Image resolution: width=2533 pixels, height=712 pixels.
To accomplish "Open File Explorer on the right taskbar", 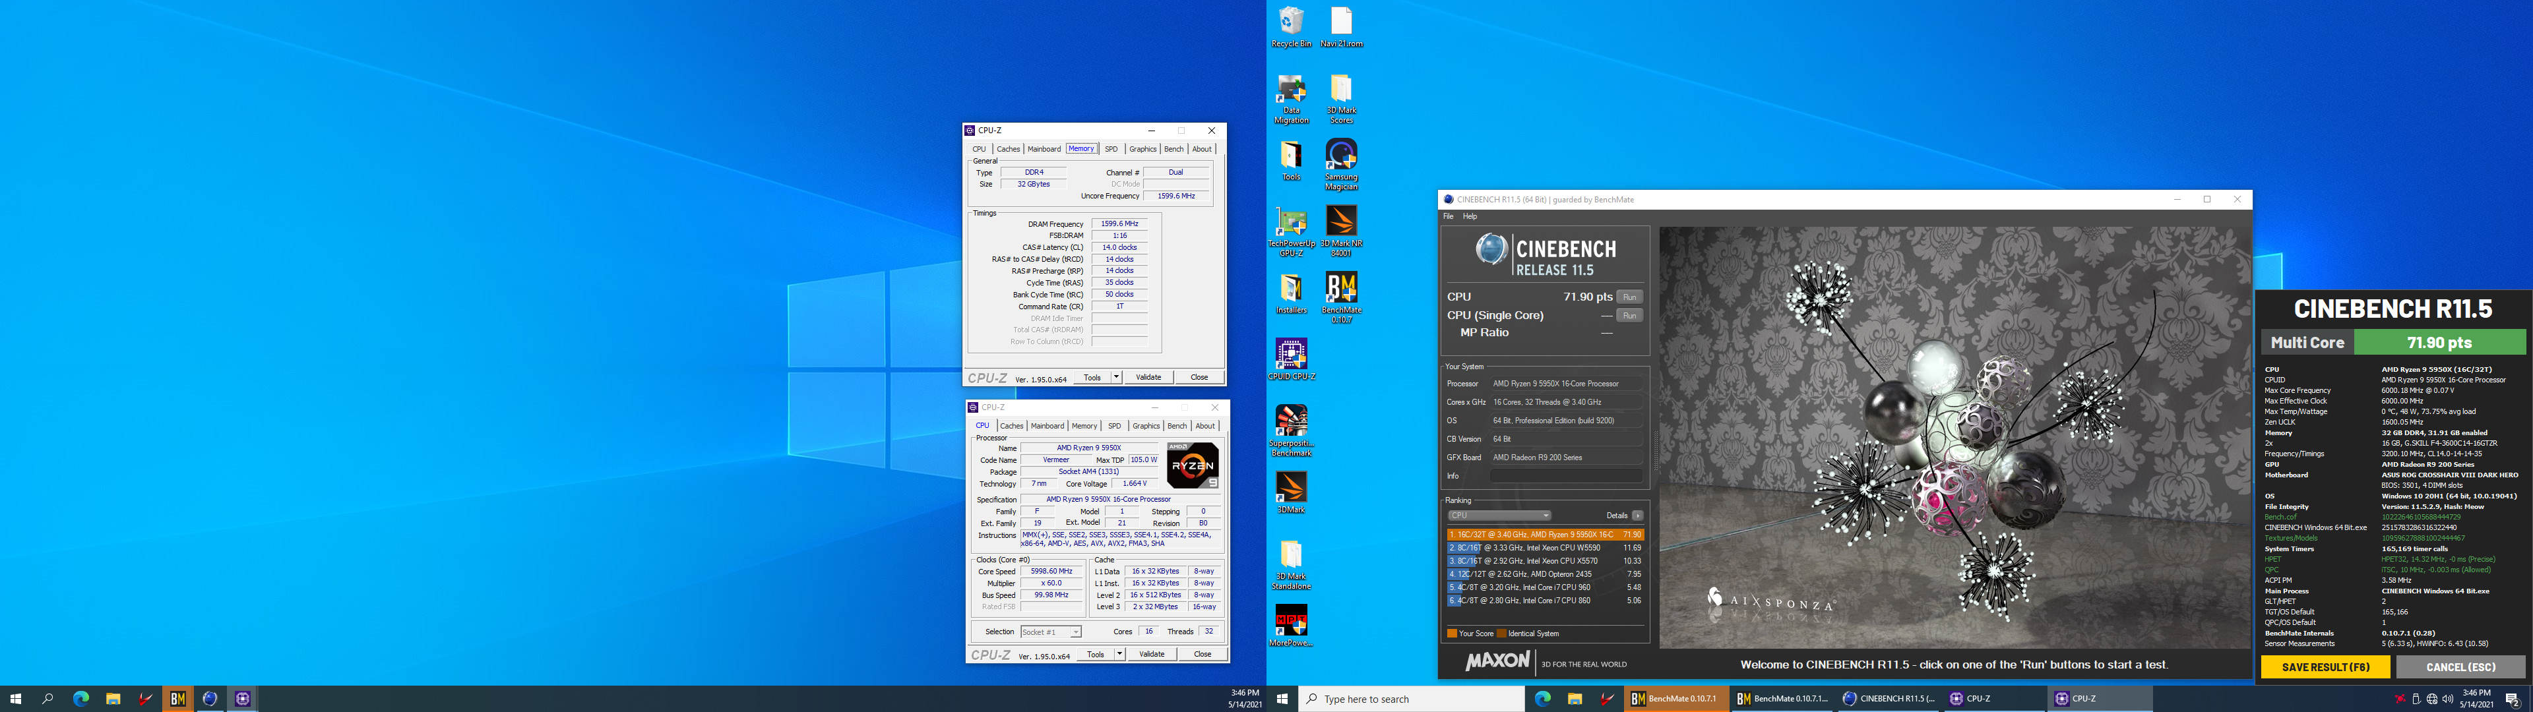I will (x=1575, y=698).
